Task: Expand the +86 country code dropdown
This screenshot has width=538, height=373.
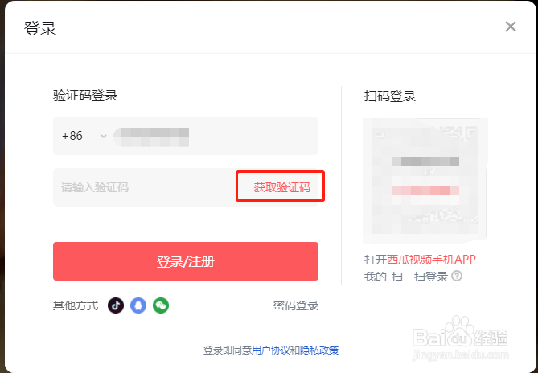Action: click(84, 136)
